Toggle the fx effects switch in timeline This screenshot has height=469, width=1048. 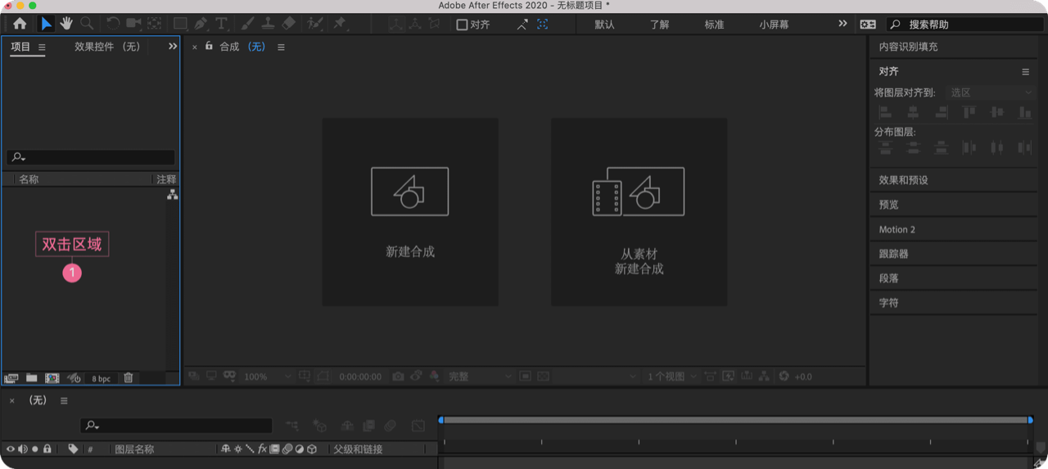[262, 449]
